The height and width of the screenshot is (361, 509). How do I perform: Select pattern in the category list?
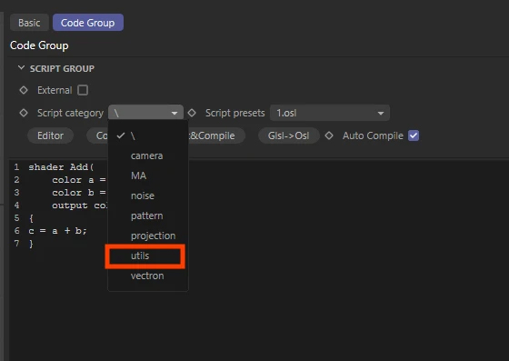[x=148, y=216]
